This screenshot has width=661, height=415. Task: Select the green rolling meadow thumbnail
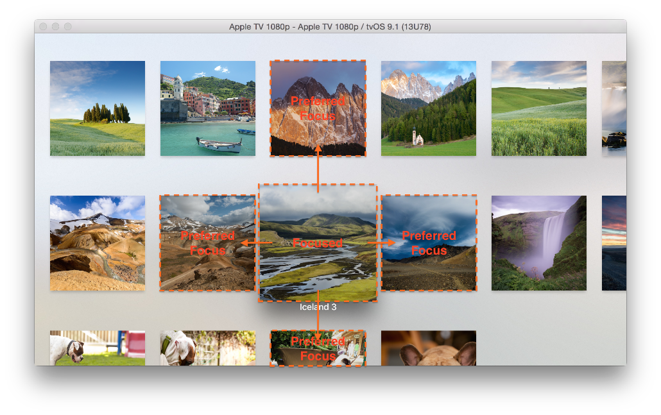click(x=539, y=108)
